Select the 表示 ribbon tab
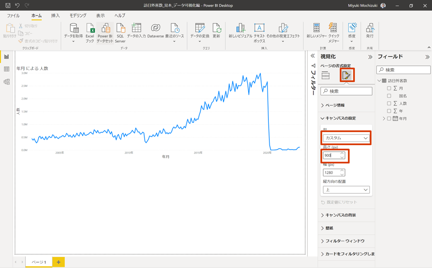 pyautogui.click(x=100, y=16)
